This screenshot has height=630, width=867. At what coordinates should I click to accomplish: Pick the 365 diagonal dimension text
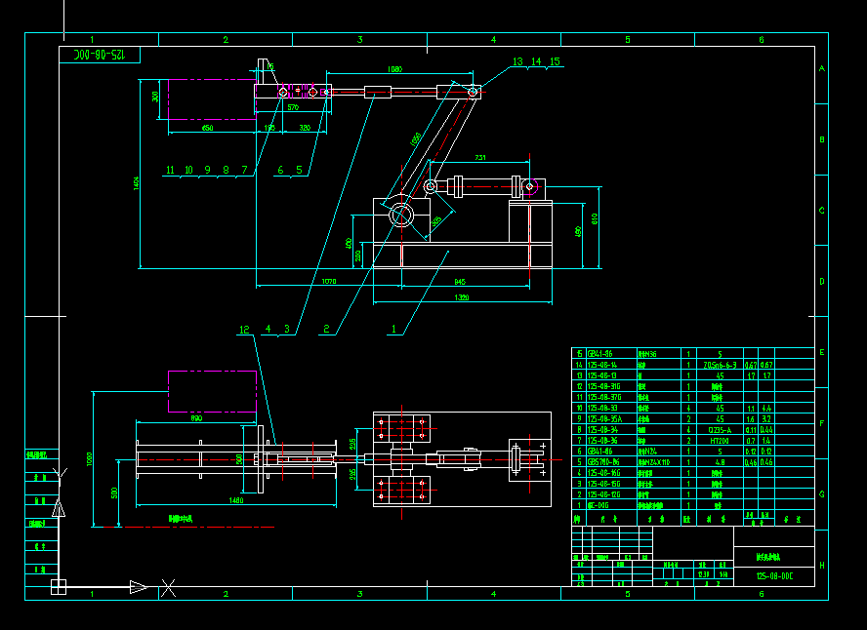pos(436,221)
